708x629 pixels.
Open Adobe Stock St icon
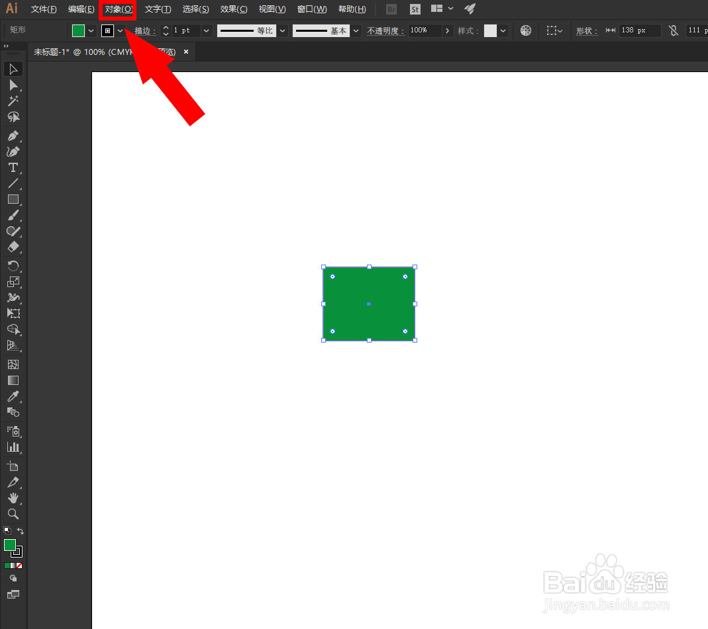point(415,9)
